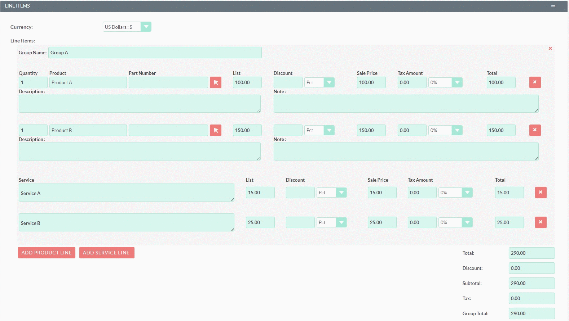Collapse the Line Items panel
This screenshot has width=569, height=321.
coord(553,6)
